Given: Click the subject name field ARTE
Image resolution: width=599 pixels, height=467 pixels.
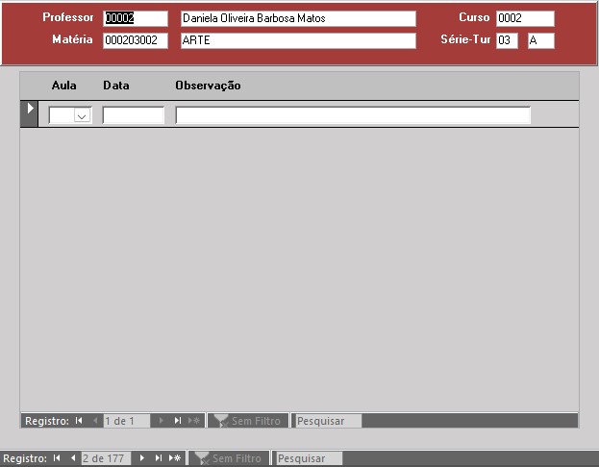Looking at the screenshot, I should click(298, 40).
